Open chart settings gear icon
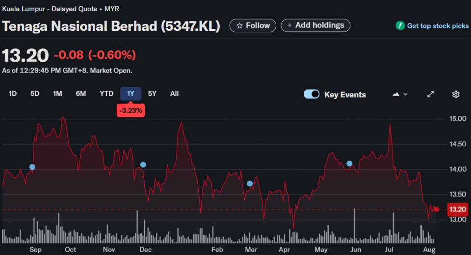Viewport: 471px width, 255px height. (456, 94)
